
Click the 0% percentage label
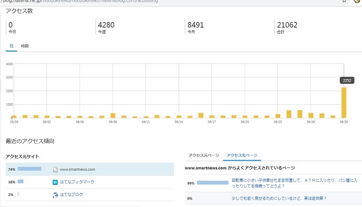(x=190, y=198)
